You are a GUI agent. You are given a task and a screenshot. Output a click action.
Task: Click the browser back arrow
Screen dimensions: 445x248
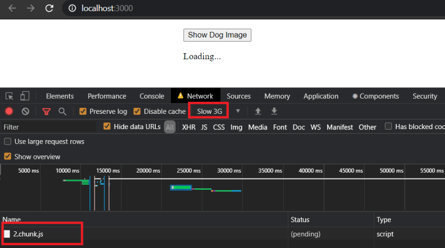[x=12, y=8]
